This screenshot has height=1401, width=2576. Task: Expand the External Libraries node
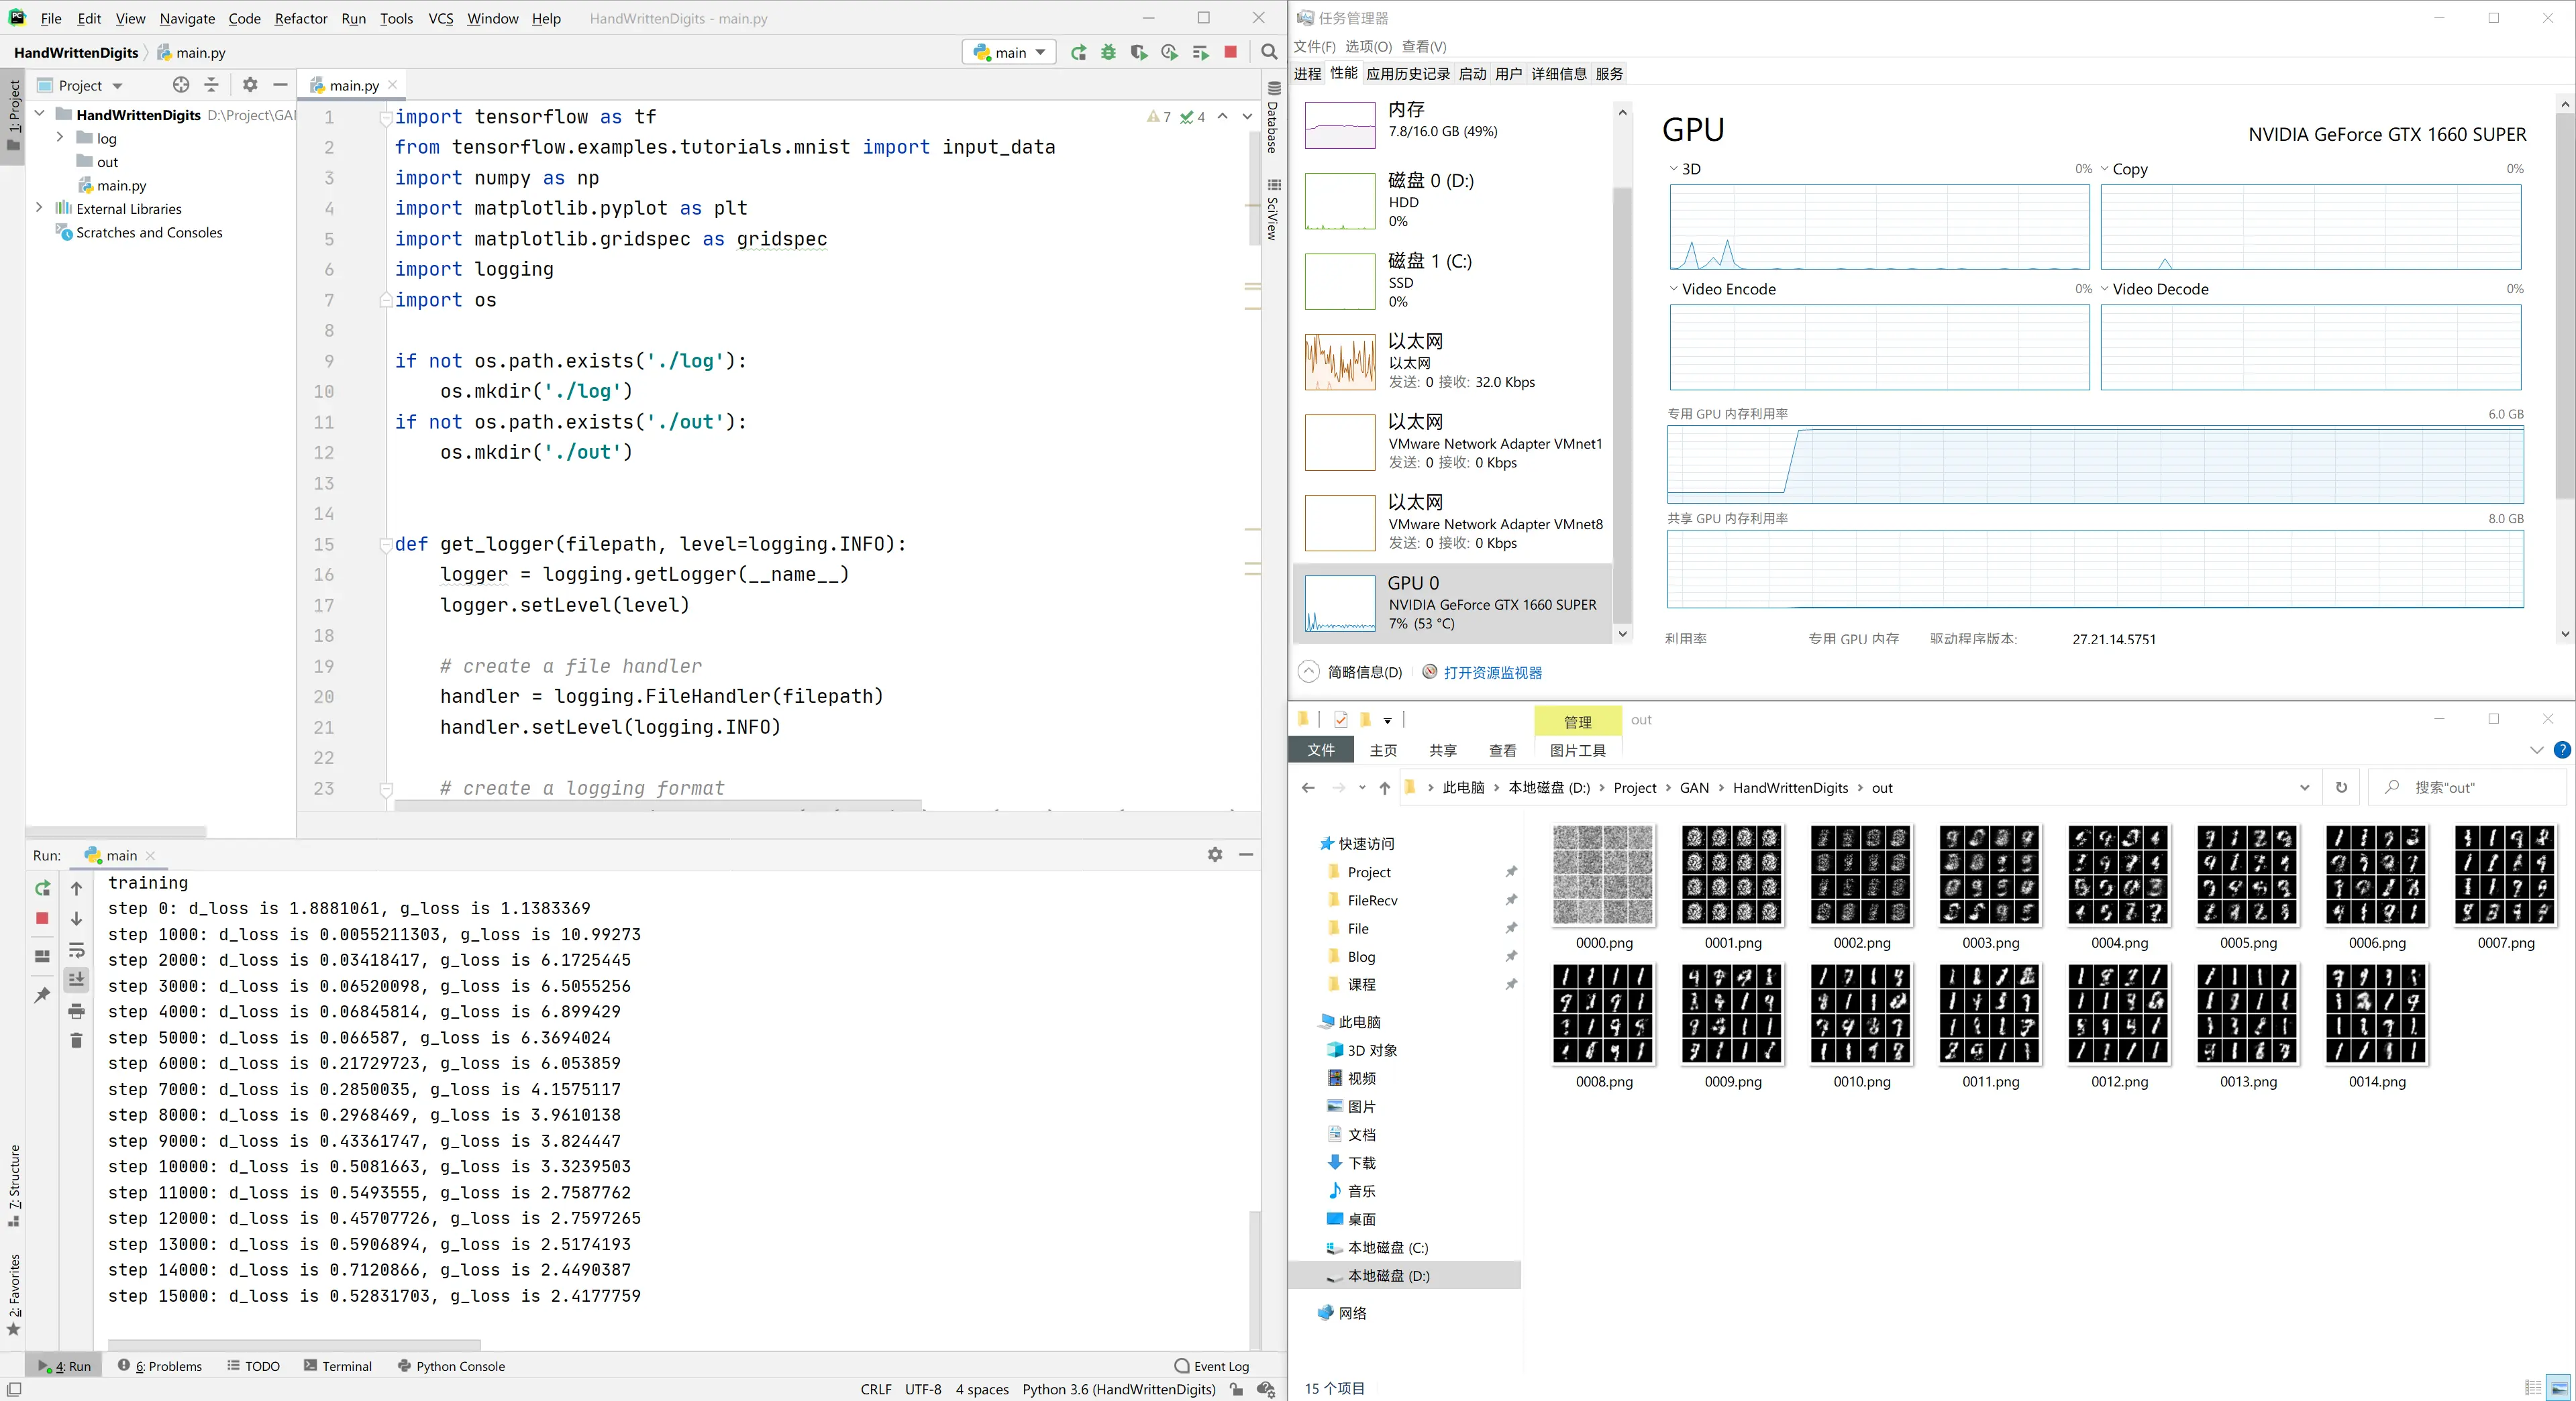[x=39, y=208]
